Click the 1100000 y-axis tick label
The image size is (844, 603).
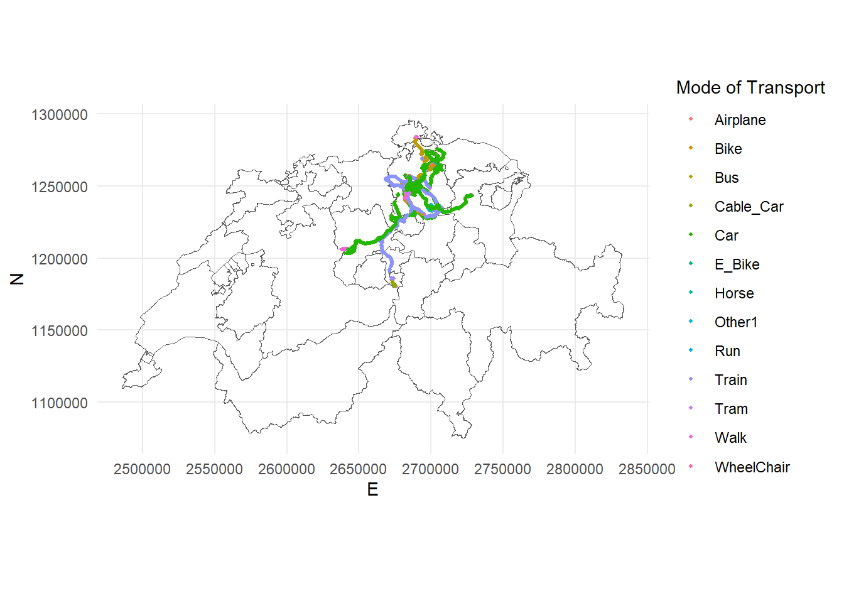60,403
